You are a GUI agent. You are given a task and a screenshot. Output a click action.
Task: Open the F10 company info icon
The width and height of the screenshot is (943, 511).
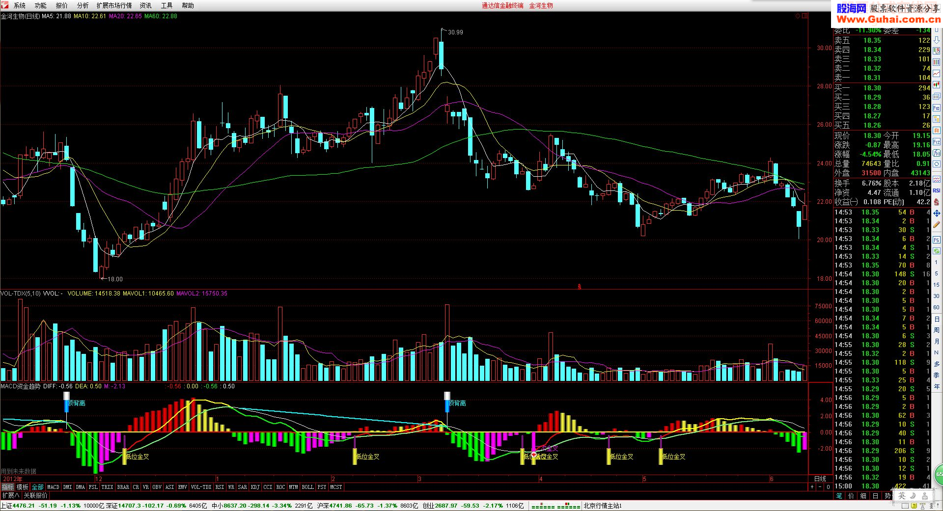(x=937, y=108)
